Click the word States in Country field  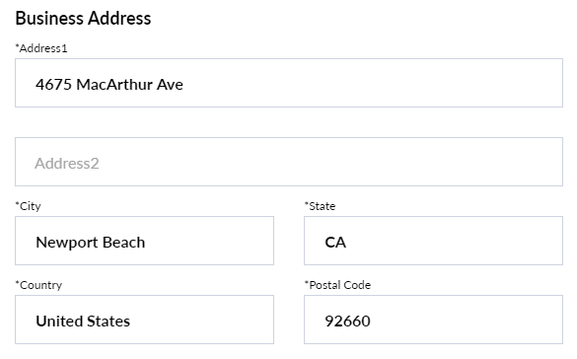coord(108,322)
